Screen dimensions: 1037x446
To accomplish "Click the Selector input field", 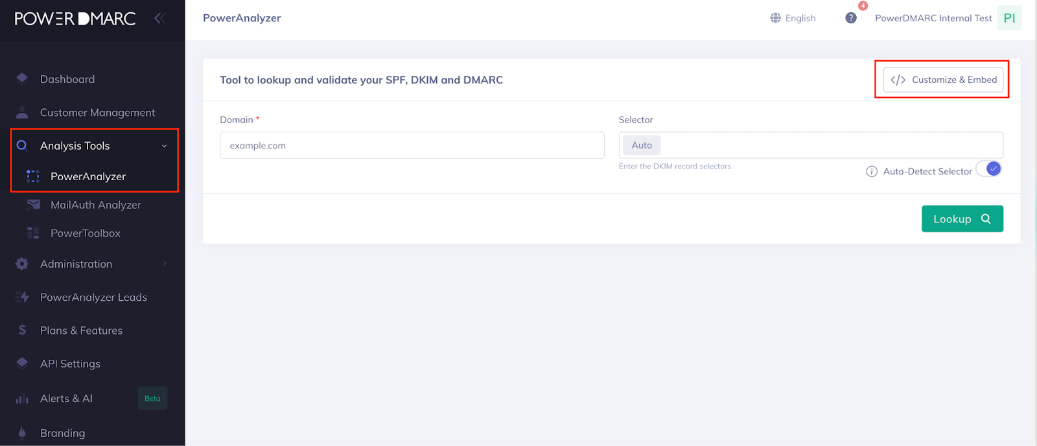I will point(811,145).
